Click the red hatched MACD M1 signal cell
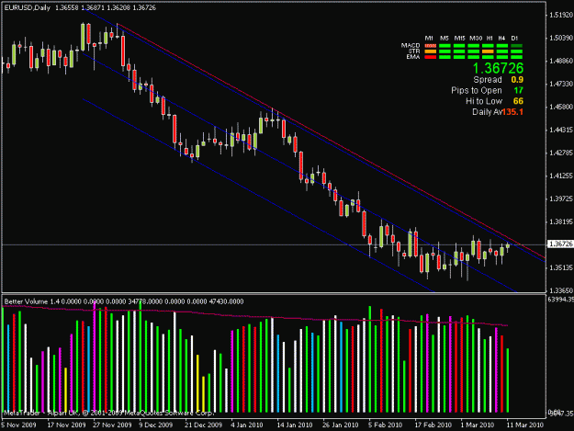Viewport: 574px width, 431px height. click(x=431, y=46)
